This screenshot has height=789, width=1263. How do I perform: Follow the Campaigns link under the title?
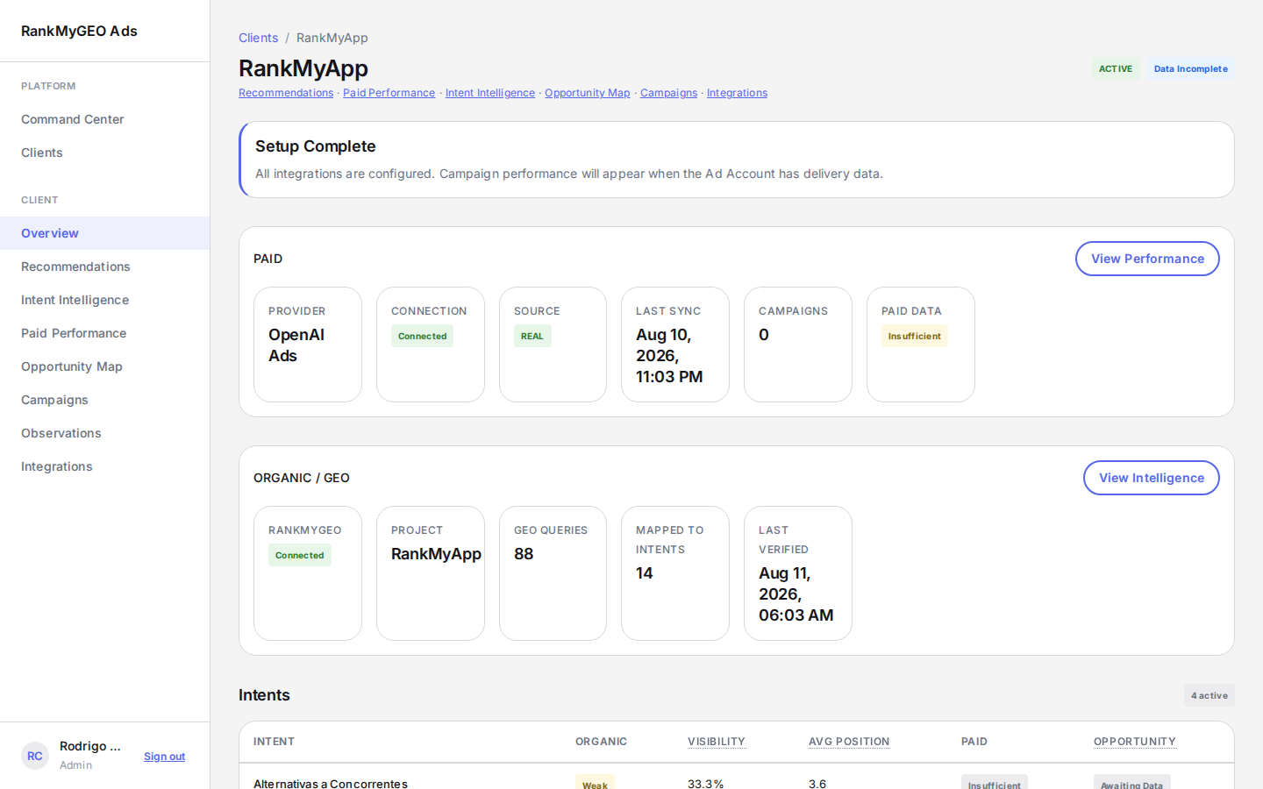coord(668,93)
